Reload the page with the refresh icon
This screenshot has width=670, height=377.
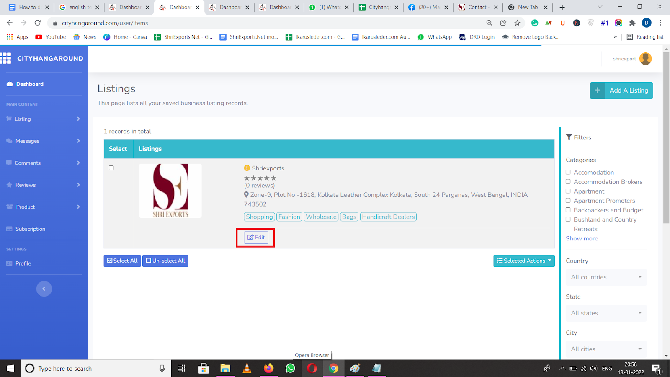click(x=38, y=23)
